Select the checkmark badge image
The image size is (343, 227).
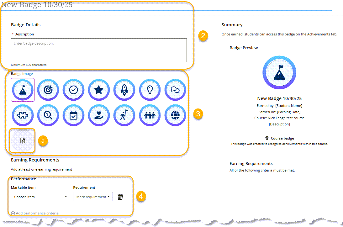tap(73, 90)
